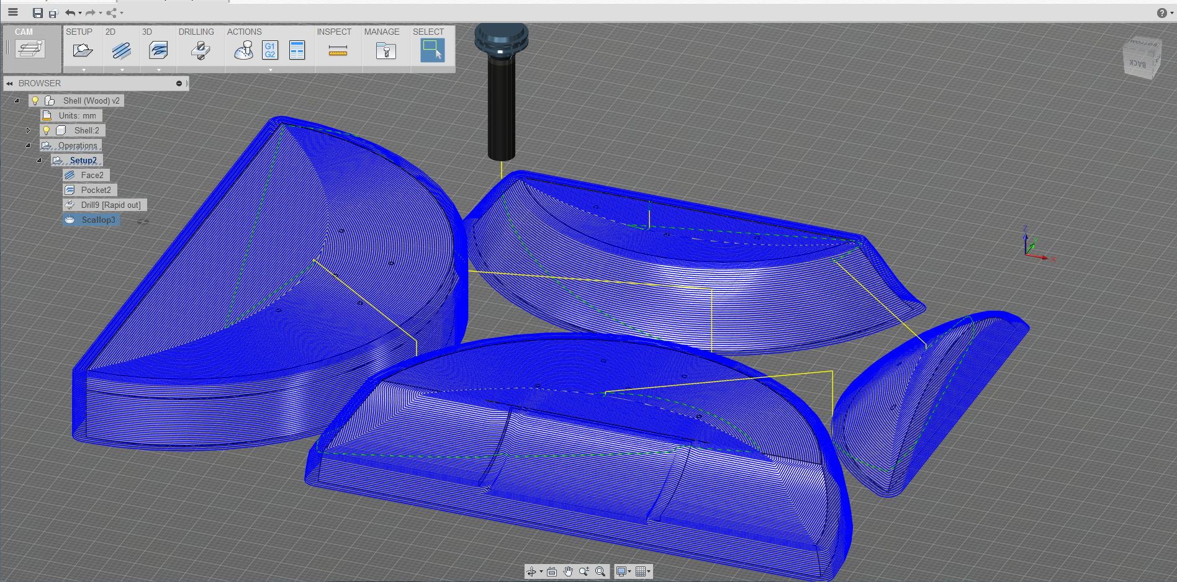Click the Drilling operation icon

[x=200, y=50]
